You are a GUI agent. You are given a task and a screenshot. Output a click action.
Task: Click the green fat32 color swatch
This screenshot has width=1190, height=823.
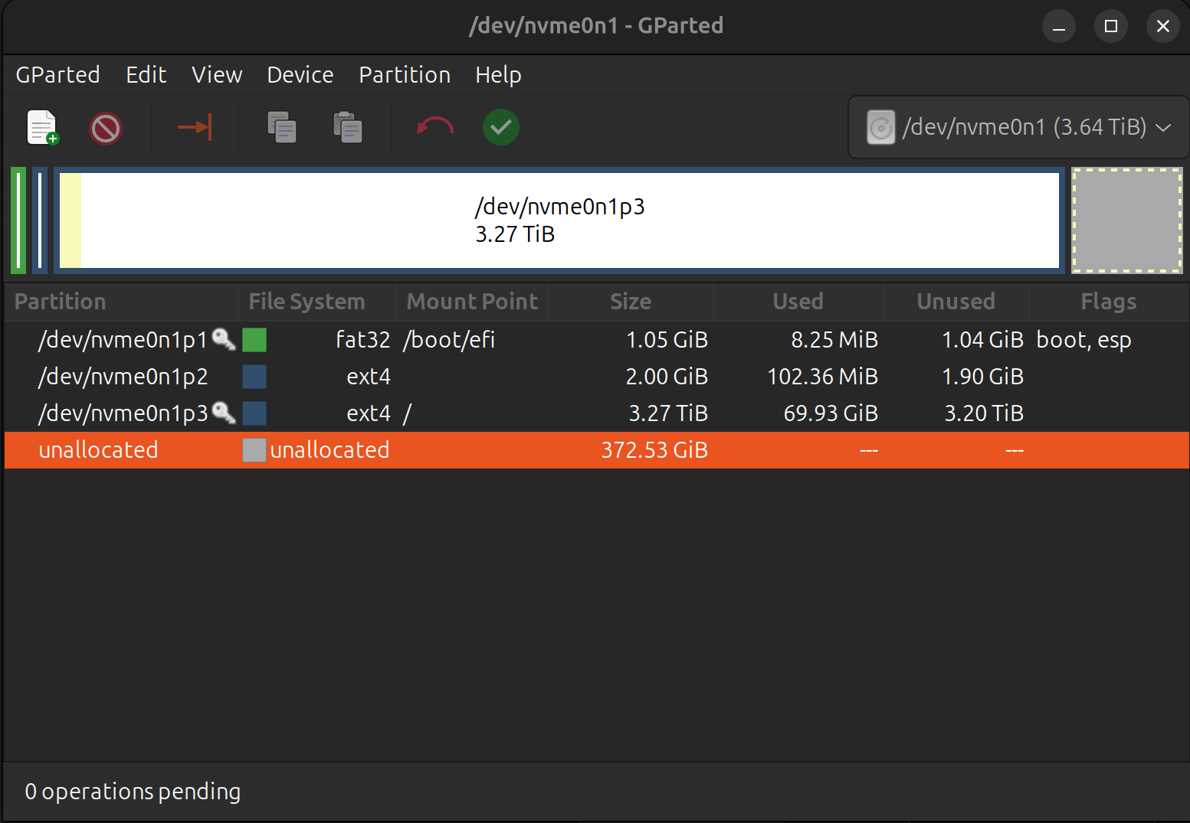(254, 340)
